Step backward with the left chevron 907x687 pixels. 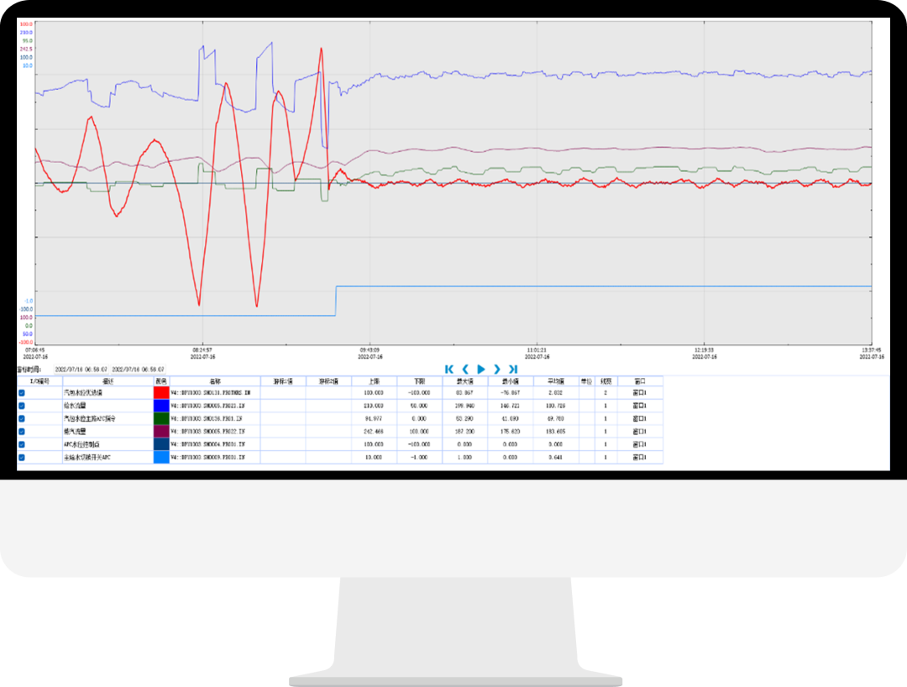point(465,369)
